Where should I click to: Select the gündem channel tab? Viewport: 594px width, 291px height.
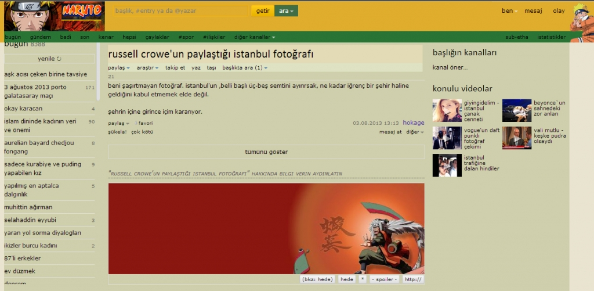41,37
